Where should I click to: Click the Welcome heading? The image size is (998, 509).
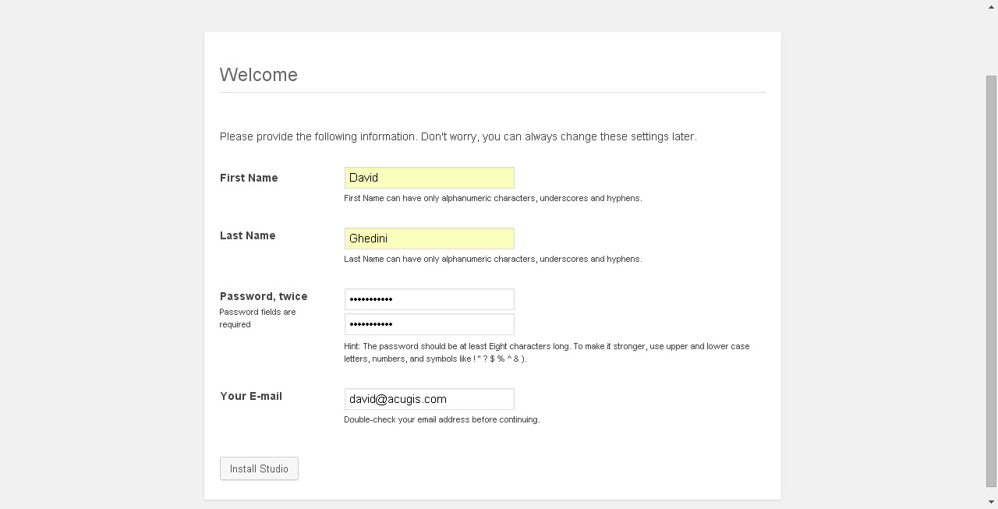(259, 75)
